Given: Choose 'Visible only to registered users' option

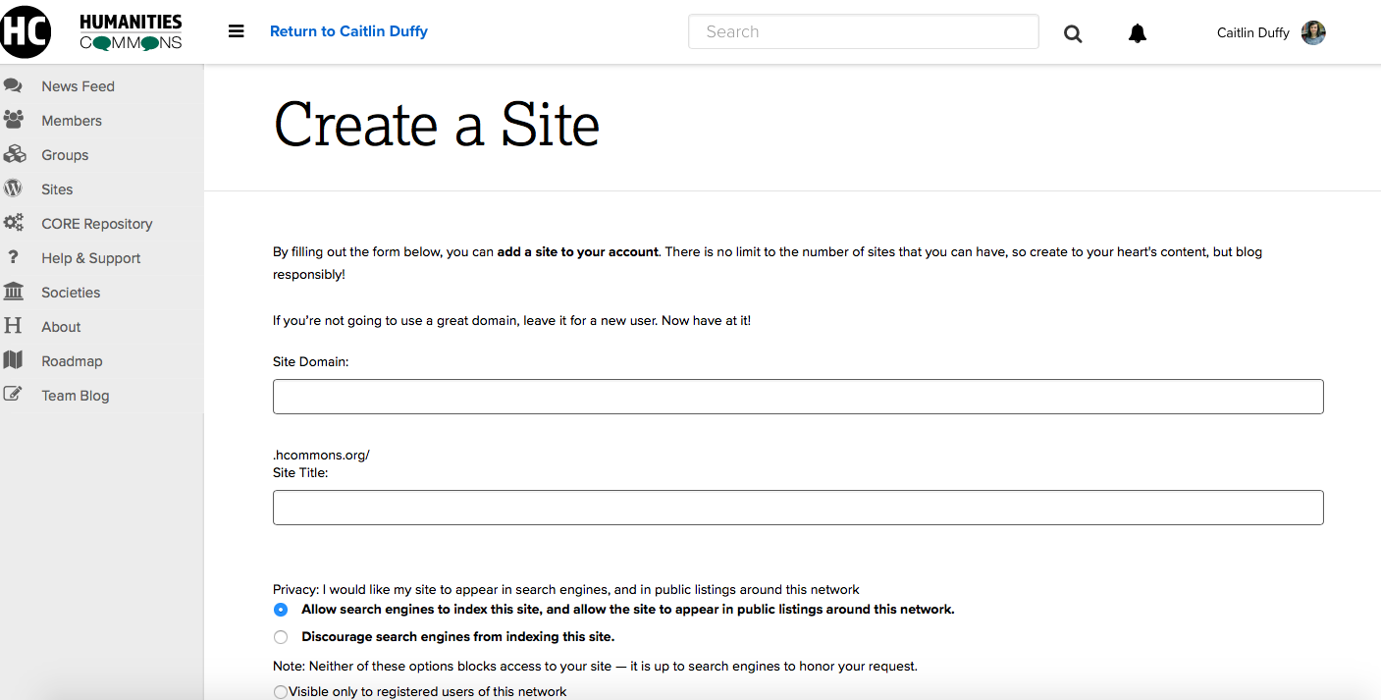Looking at the screenshot, I should coord(281,692).
